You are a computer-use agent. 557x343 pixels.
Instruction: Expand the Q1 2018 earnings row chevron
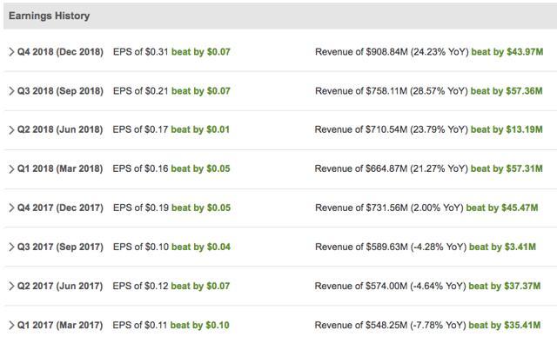click(11, 169)
